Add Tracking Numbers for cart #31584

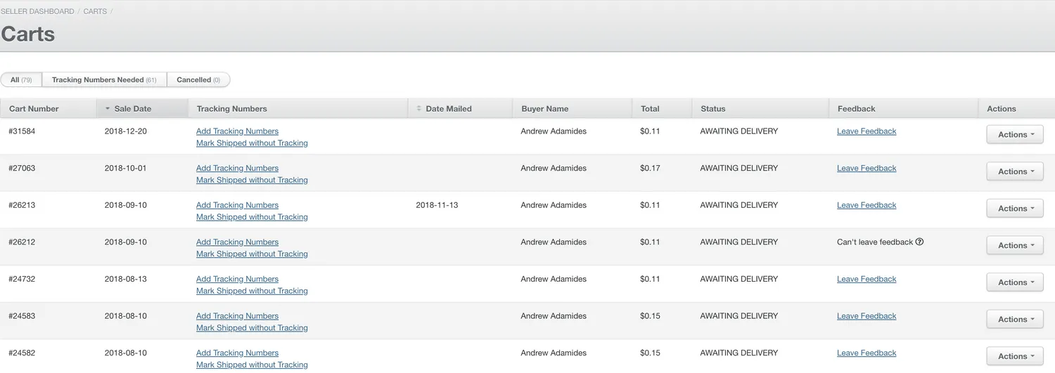[x=237, y=131]
